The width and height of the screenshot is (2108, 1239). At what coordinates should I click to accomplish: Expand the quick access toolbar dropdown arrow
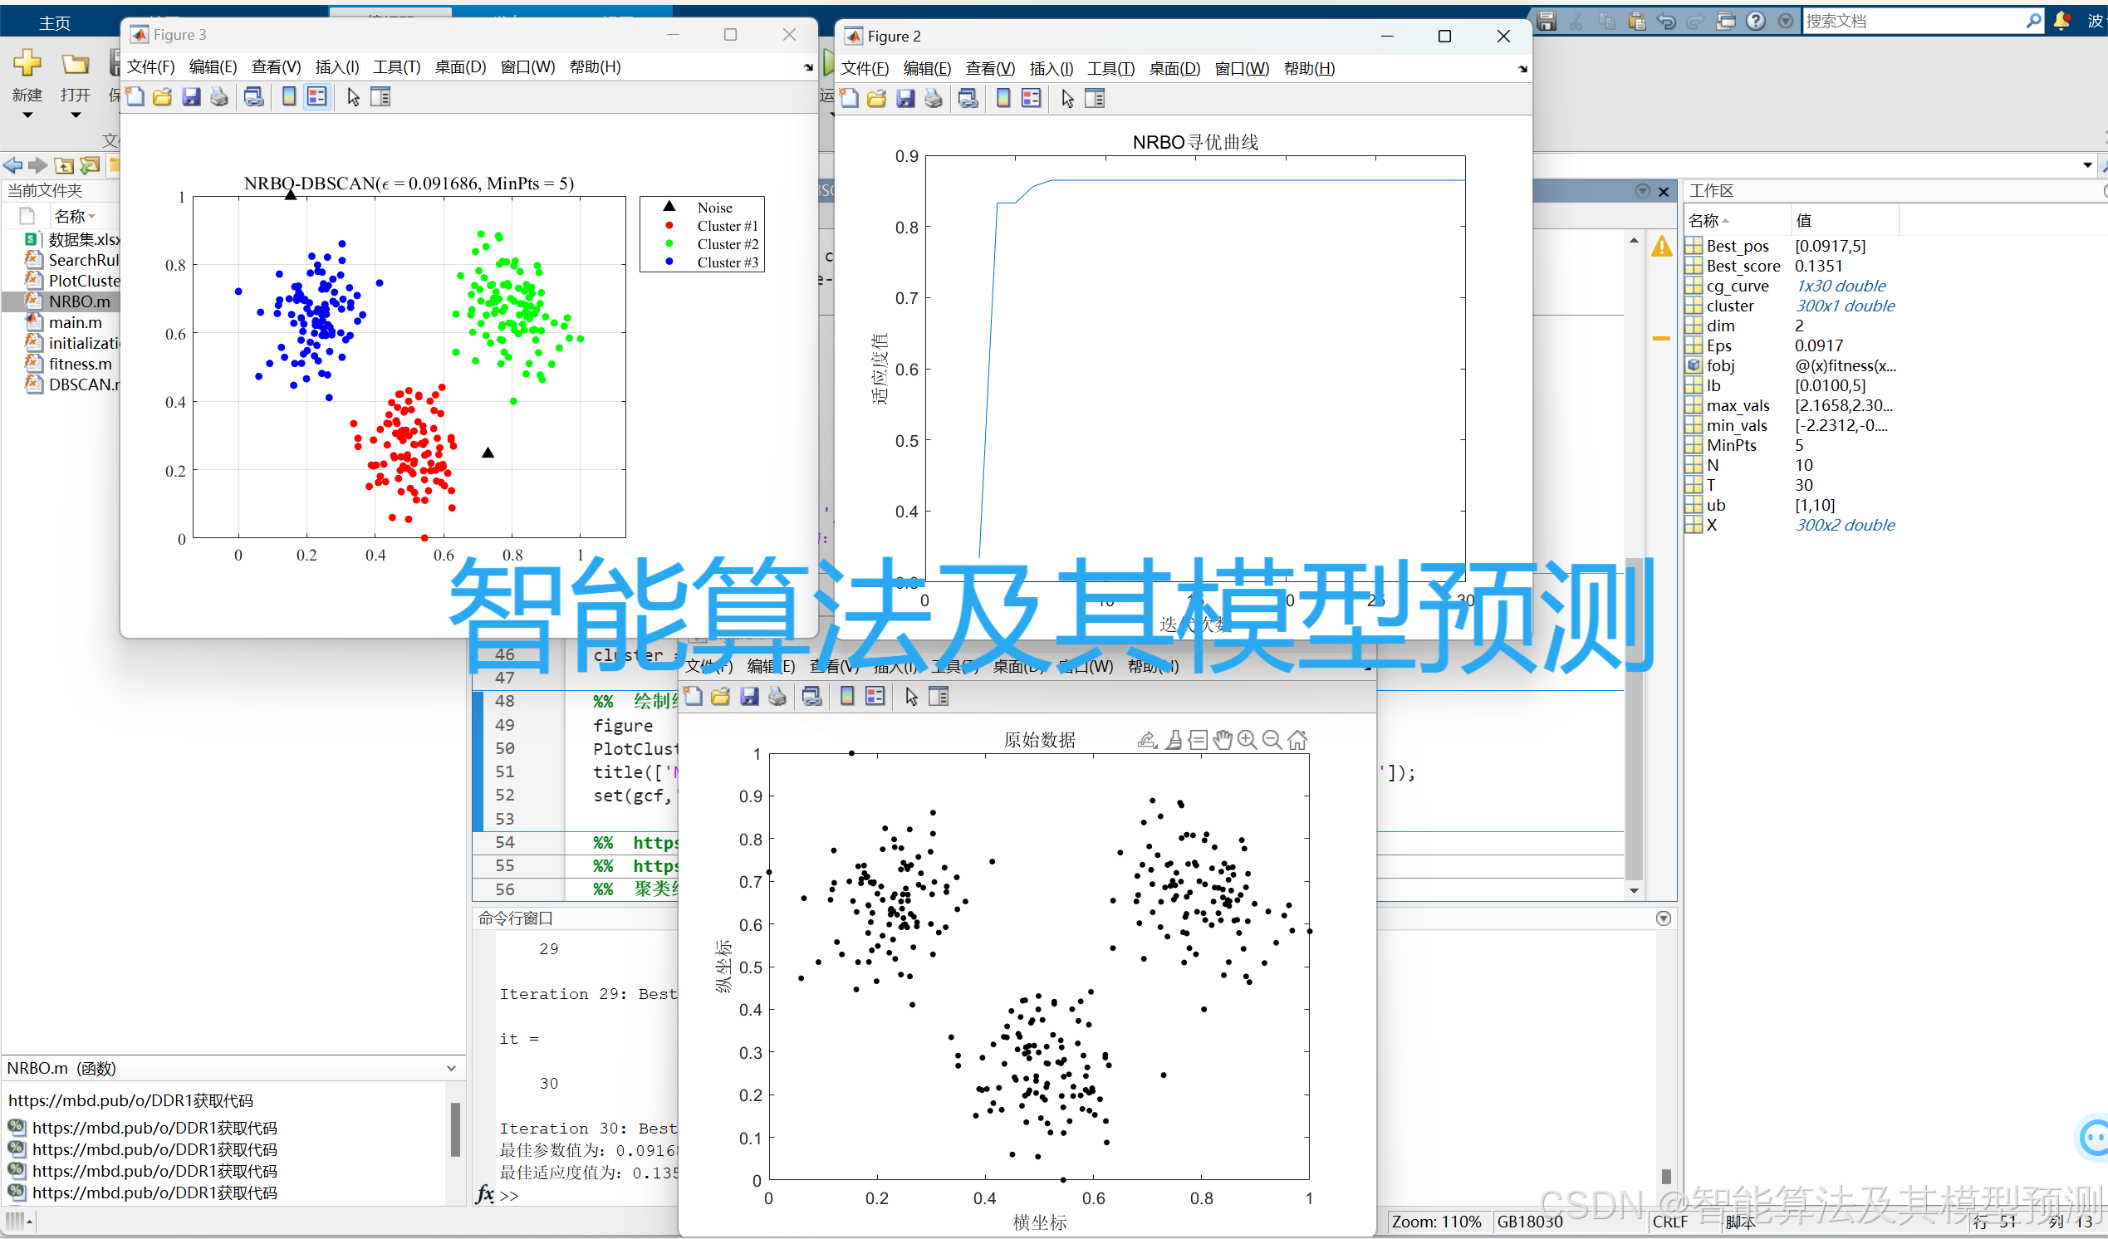(x=1785, y=21)
